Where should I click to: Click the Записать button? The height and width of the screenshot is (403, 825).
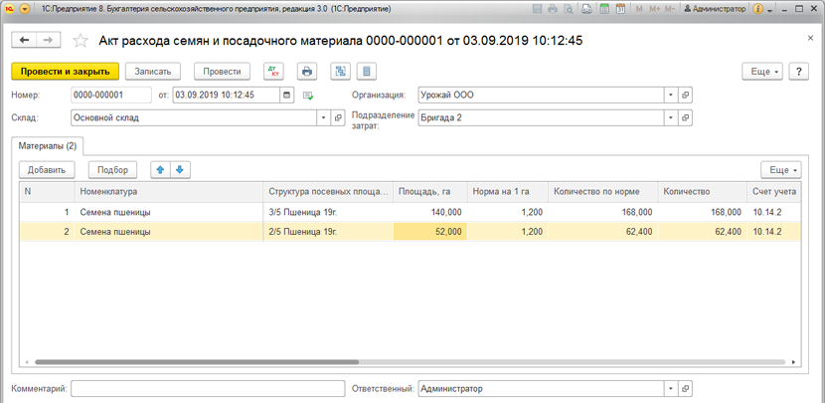coord(153,72)
